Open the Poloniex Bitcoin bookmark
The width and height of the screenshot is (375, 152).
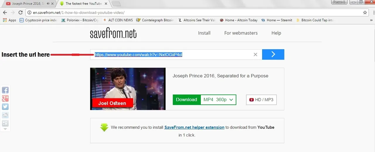pyautogui.click(x=80, y=20)
